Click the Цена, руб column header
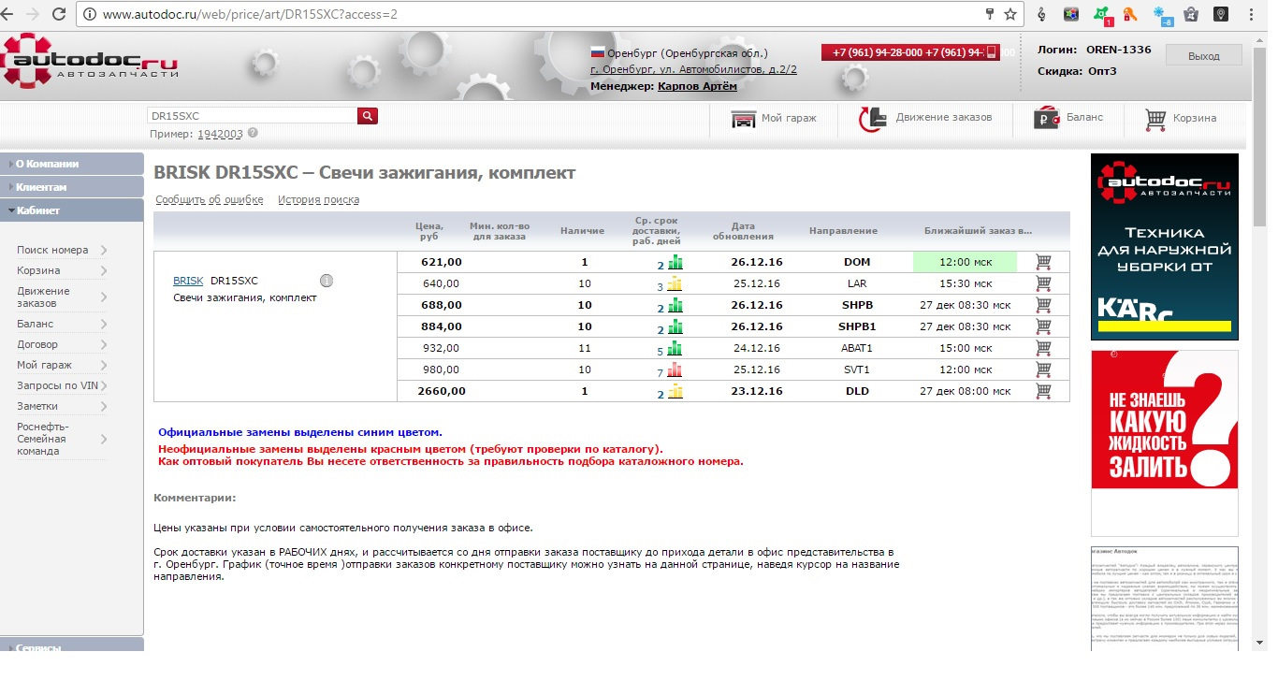This screenshot has width=1278, height=681. (x=429, y=231)
